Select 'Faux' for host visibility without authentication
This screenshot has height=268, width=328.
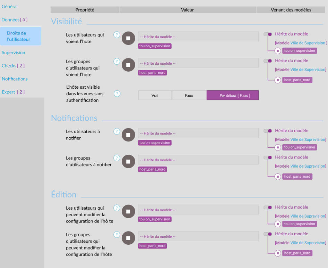189,95
